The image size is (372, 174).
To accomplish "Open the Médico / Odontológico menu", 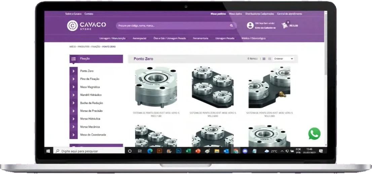I will point(253,38).
